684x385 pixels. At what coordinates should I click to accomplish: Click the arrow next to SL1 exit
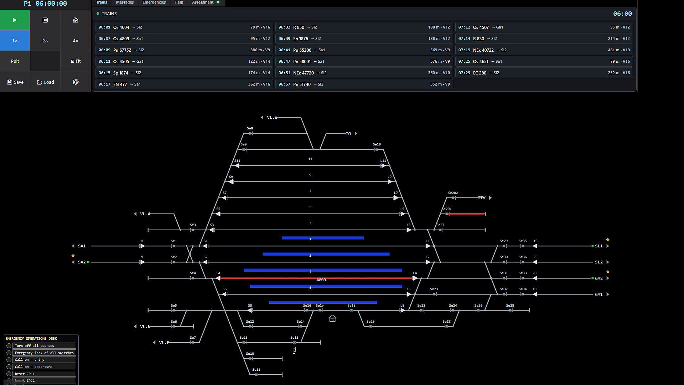pos(608,246)
